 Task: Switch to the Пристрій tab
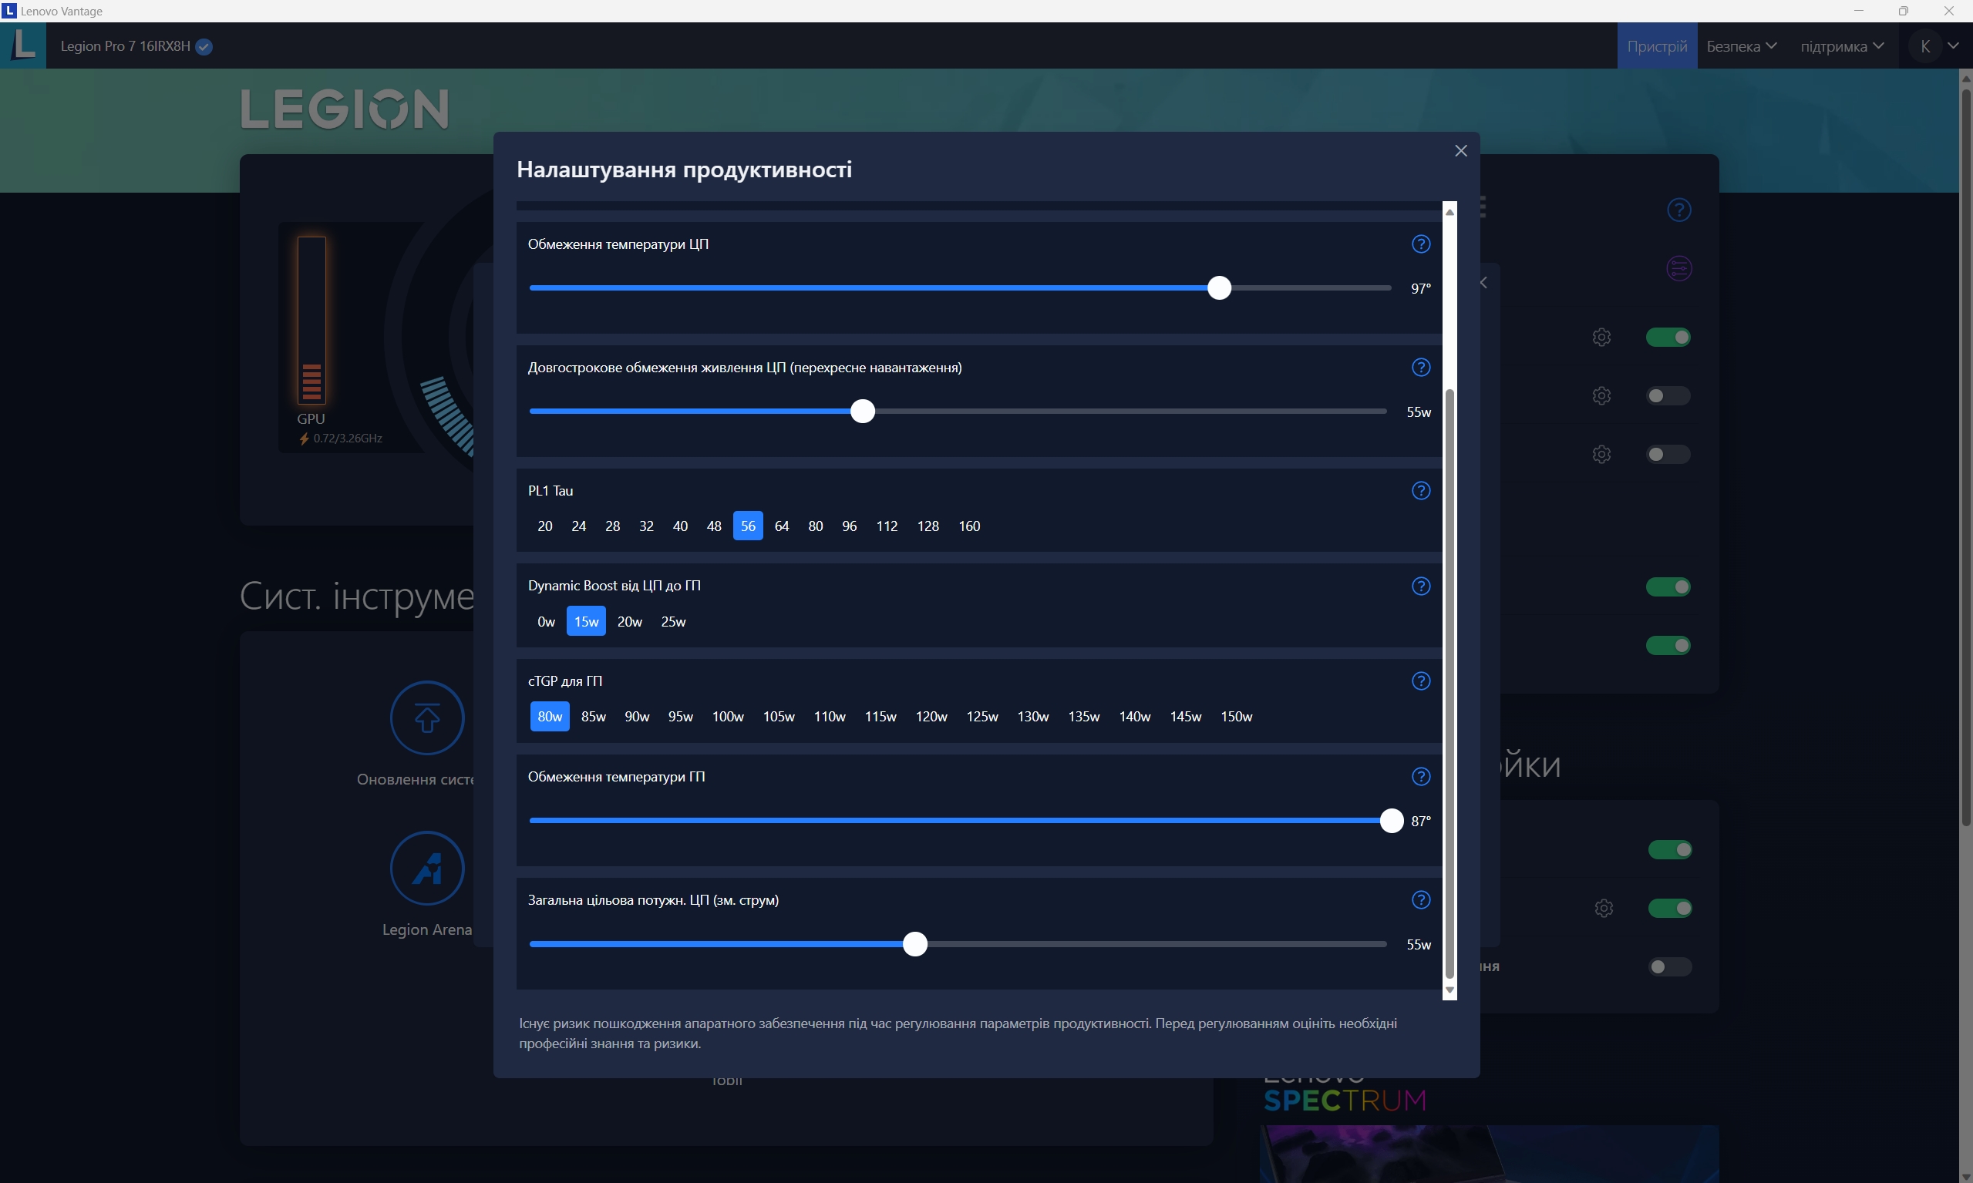[1656, 46]
